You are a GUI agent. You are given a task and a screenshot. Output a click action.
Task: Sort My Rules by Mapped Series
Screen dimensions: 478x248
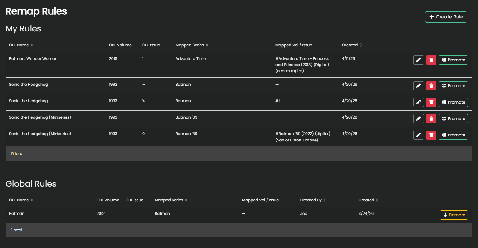[x=192, y=45]
